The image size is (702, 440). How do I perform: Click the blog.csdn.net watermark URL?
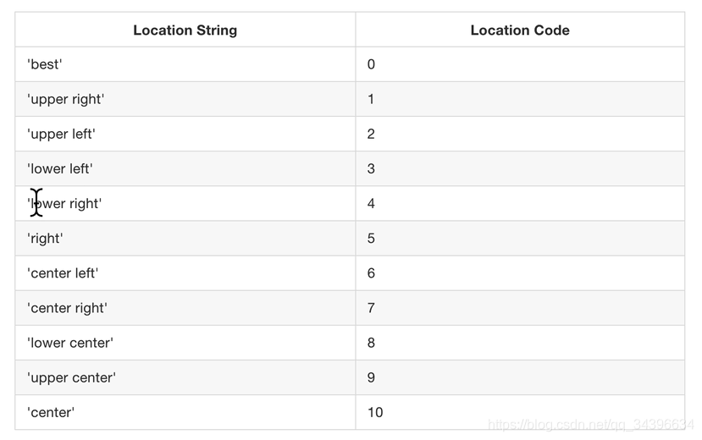tap(590, 425)
